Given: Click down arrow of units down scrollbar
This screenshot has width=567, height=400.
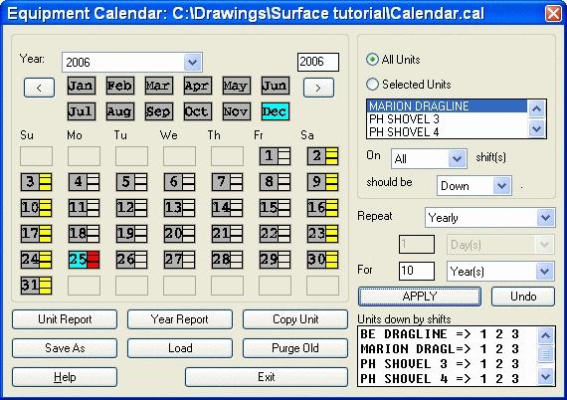Looking at the screenshot, I should tap(545, 377).
